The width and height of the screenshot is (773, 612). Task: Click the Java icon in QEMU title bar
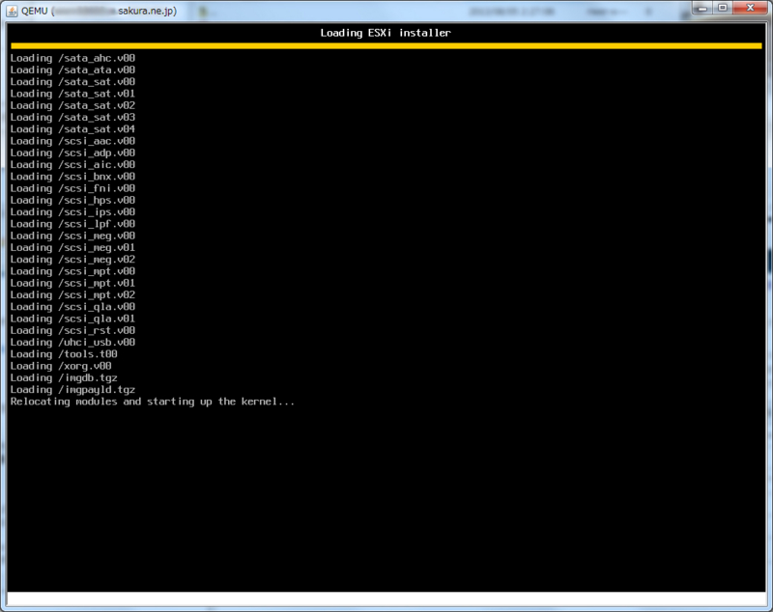point(12,11)
